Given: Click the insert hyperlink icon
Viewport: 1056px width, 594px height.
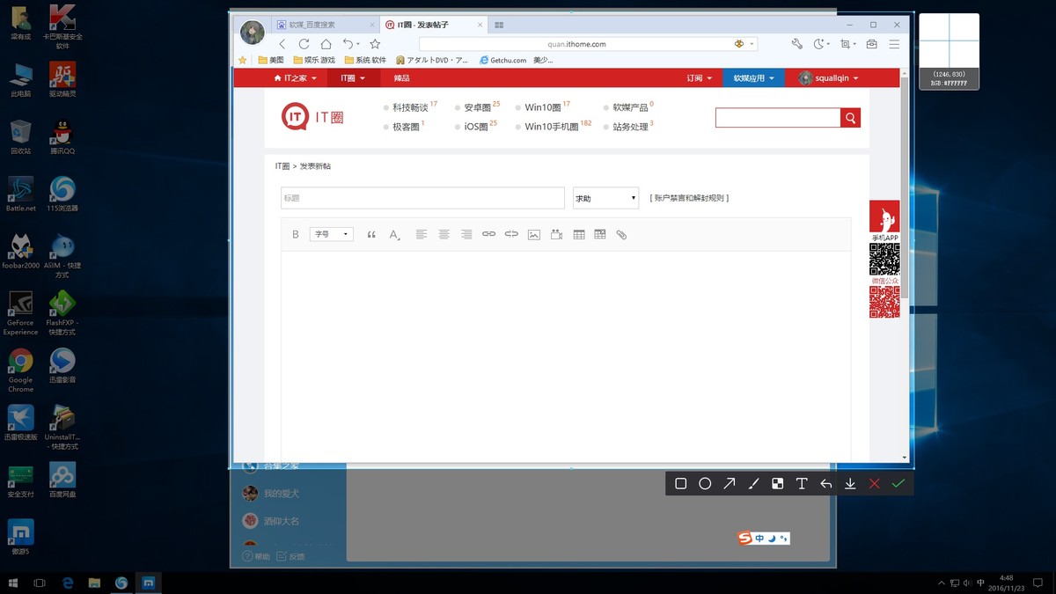Looking at the screenshot, I should pyautogui.click(x=488, y=235).
